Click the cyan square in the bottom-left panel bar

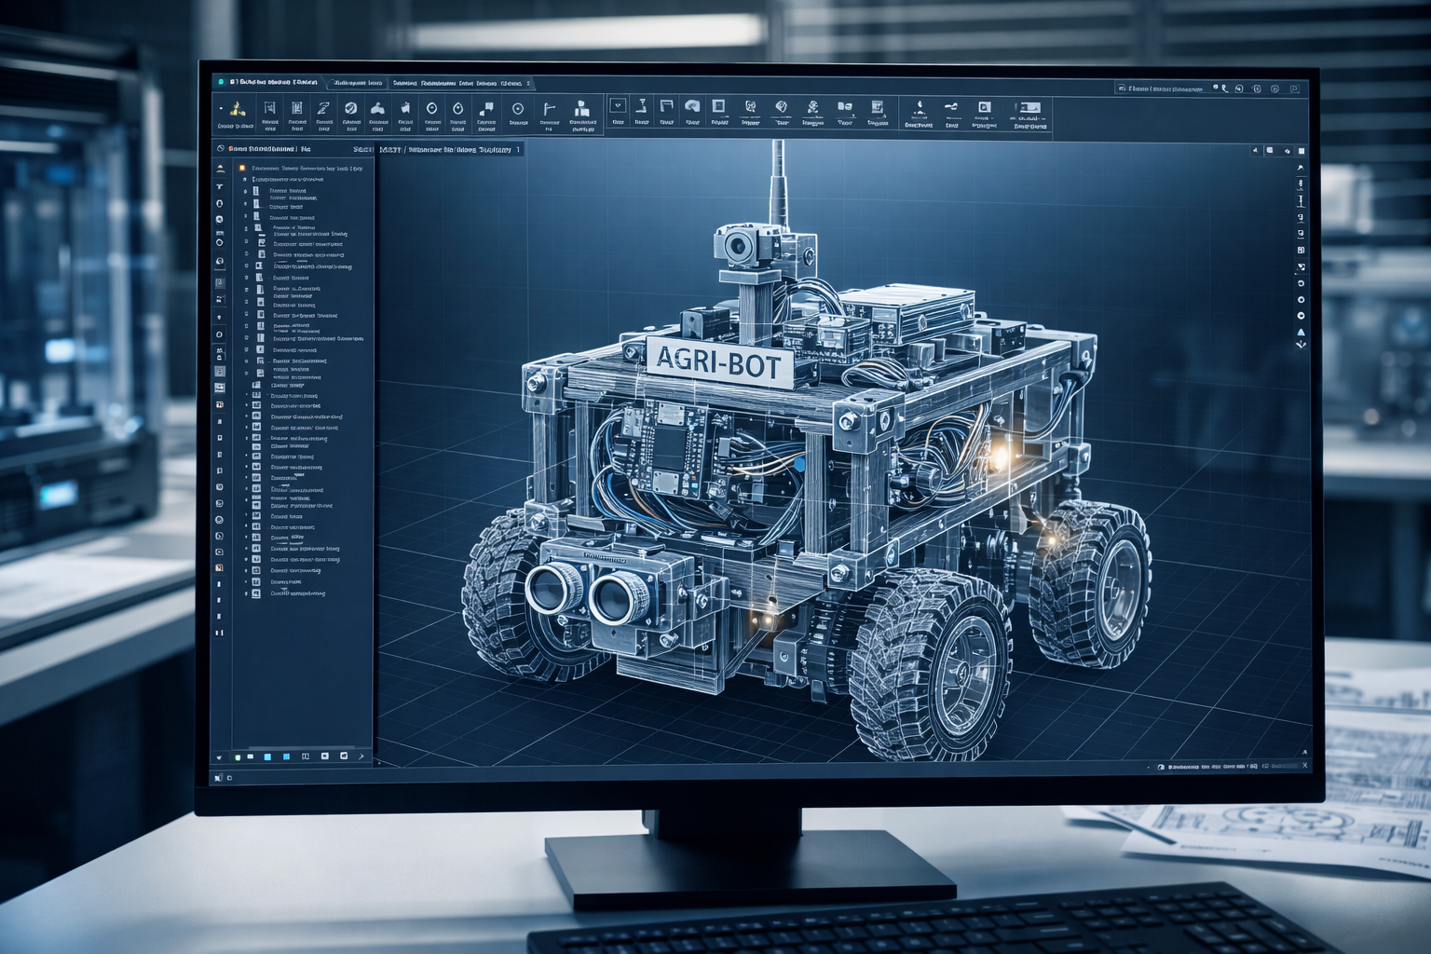point(267,757)
